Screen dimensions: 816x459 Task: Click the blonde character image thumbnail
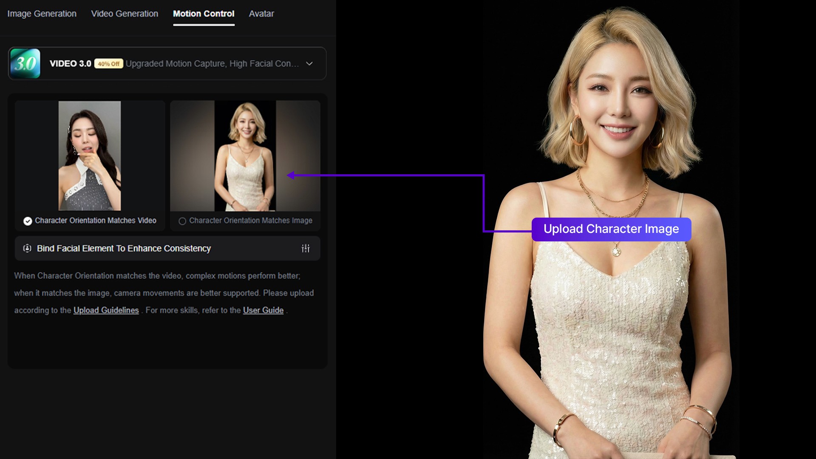[245, 156]
